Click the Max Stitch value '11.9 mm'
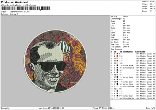 point(126,40)
